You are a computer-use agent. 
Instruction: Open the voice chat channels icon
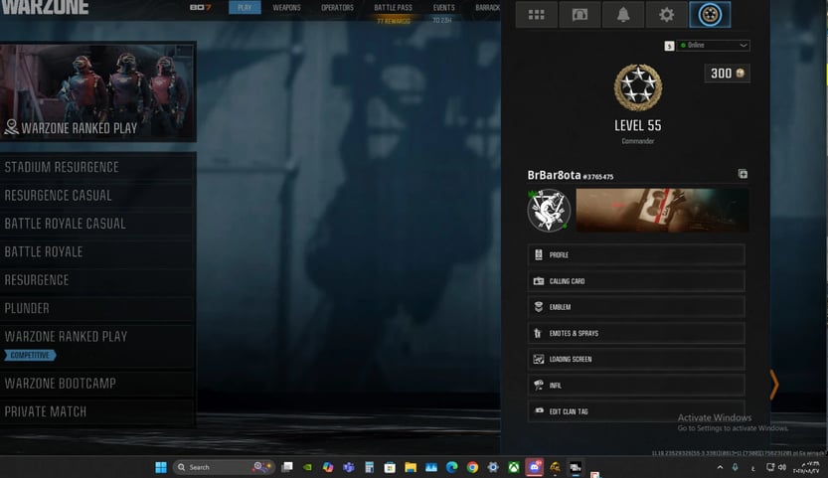(x=579, y=15)
